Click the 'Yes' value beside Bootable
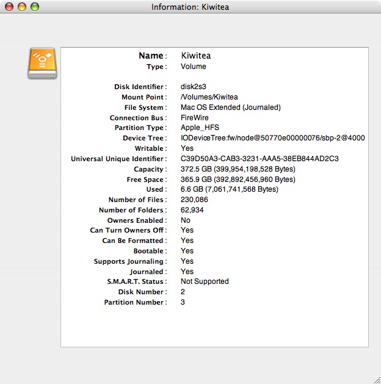 (x=187, y=251)
